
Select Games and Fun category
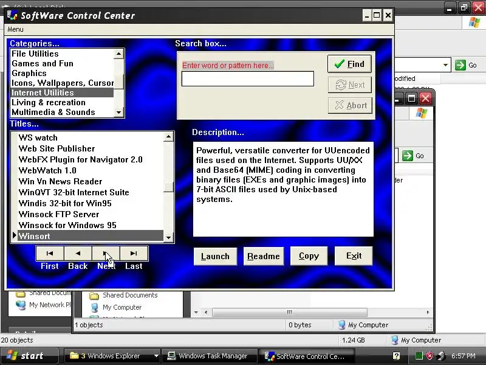coord(62,63)
